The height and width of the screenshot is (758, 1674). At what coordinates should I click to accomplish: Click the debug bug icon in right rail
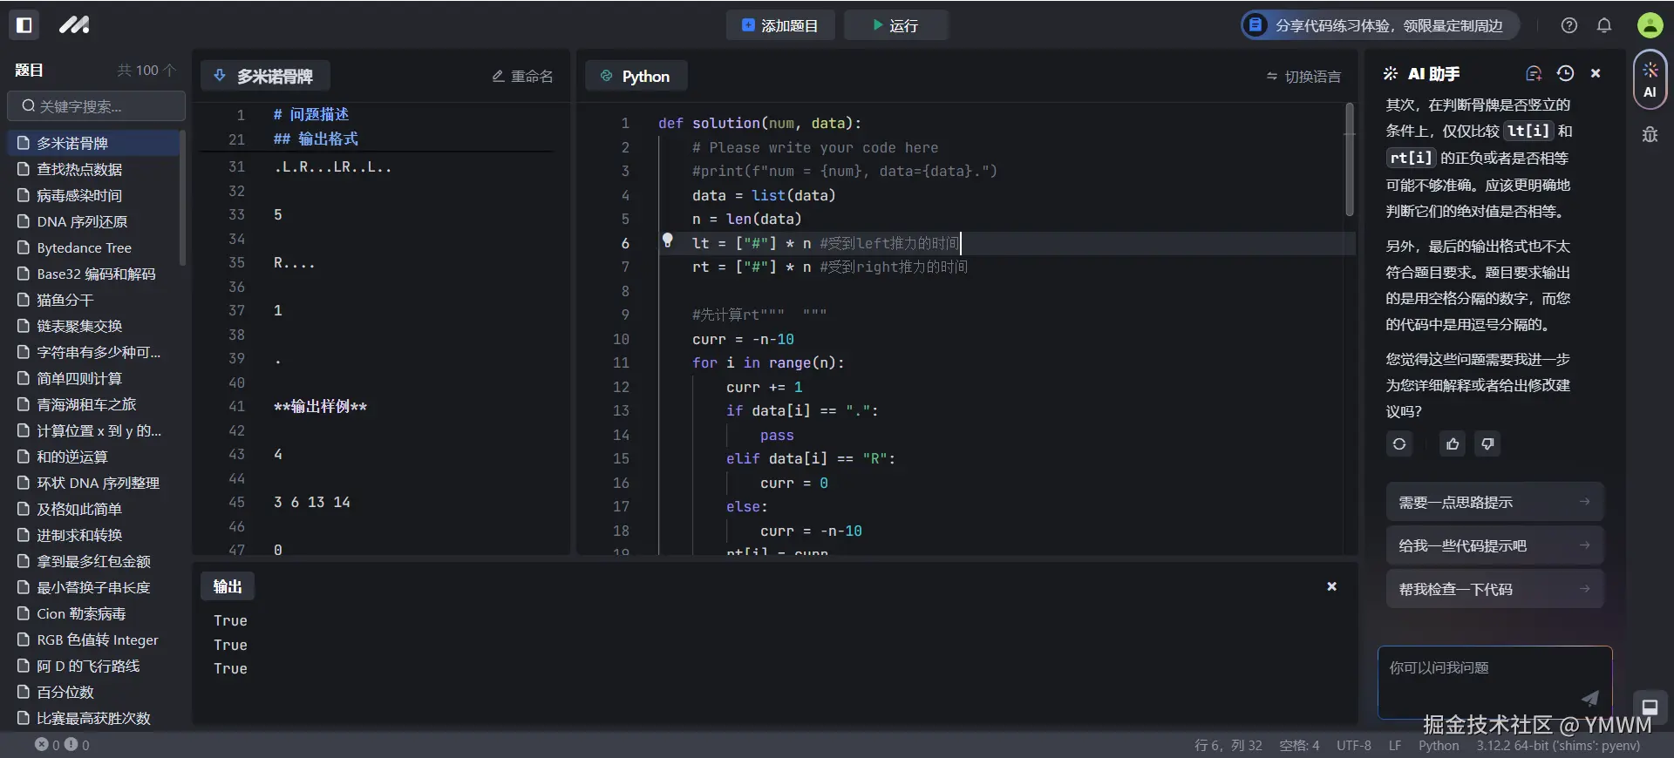(x=1650, y=135)
